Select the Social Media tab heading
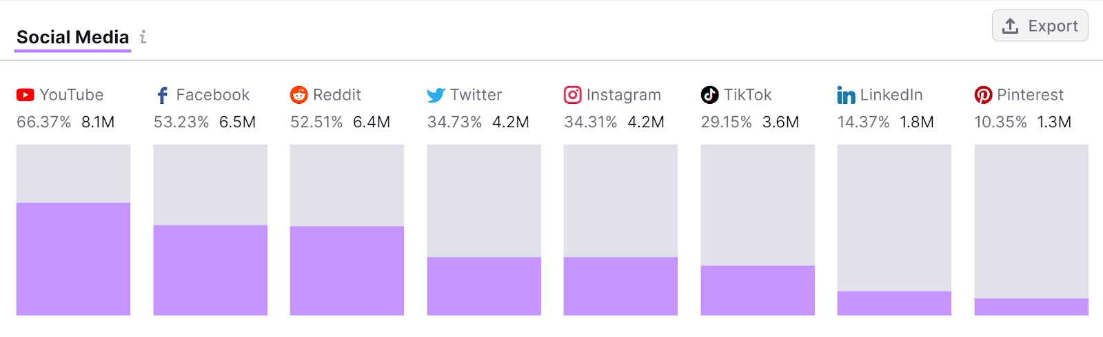 pyautogui.click(x=73, y=37)
